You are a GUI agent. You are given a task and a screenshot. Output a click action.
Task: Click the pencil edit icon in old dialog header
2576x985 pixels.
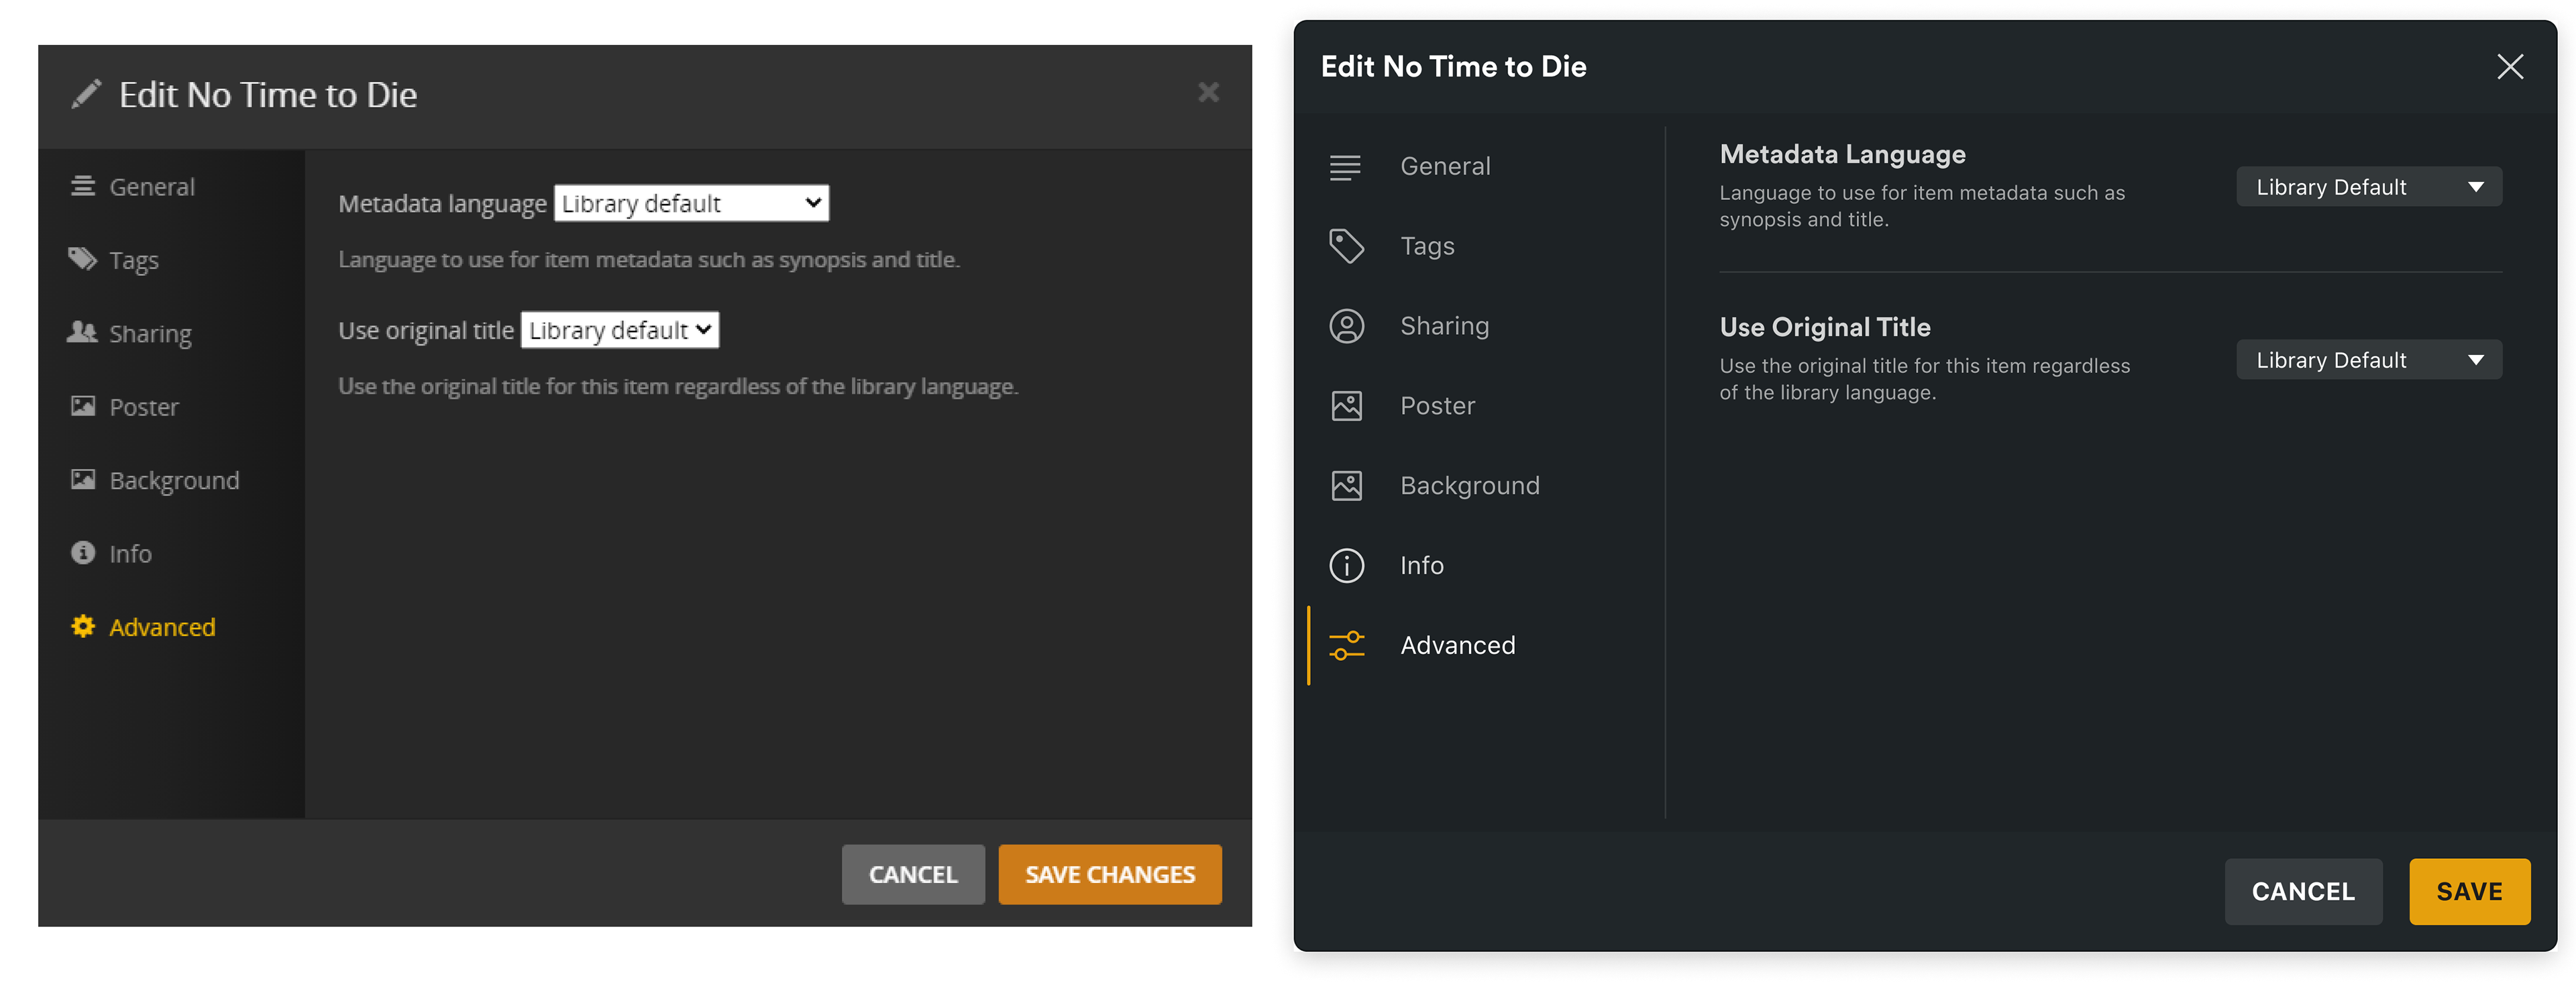click(x=86, y=94)
